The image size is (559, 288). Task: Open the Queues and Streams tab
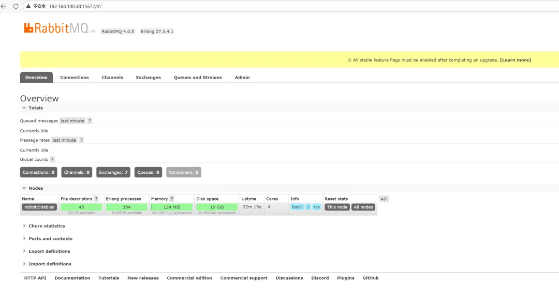198,78
